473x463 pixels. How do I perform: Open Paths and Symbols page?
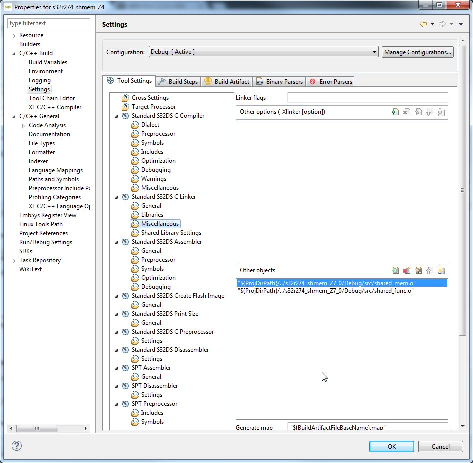[x=54, y=179]
